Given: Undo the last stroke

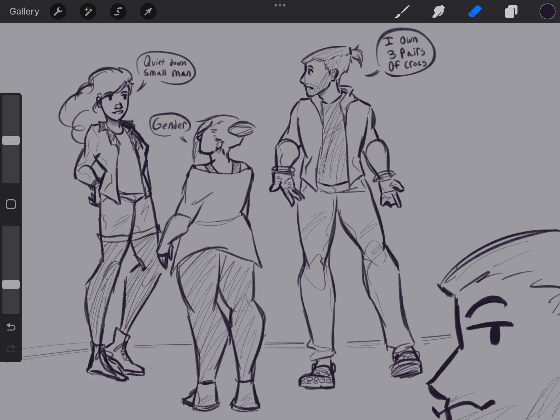Looking at the screenshot, I should 11,327.
